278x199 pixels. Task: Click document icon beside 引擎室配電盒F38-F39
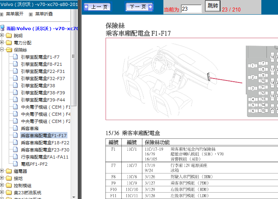tap(15, 92)
